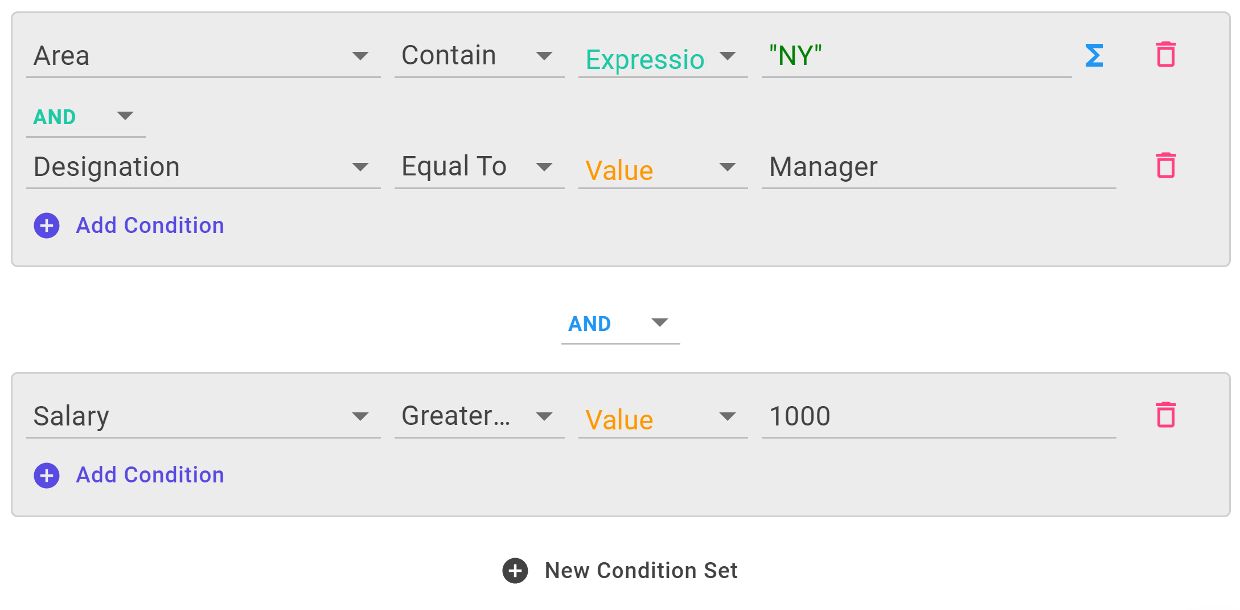Remove the Salary condition using trash icon

coord(1165,415)
